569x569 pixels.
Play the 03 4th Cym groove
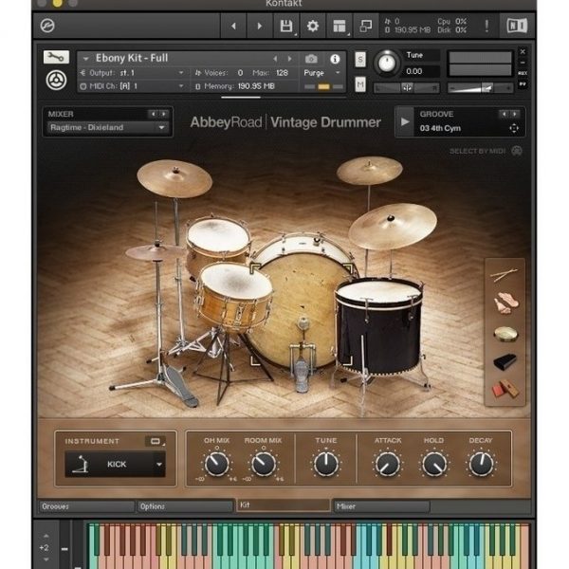(405, 122)
